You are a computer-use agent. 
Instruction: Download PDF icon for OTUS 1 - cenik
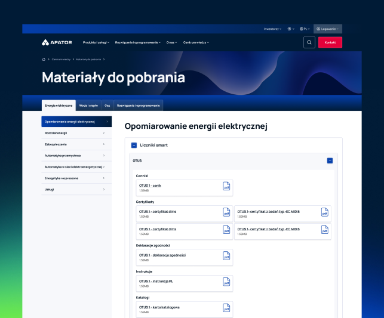click(226, 186)
